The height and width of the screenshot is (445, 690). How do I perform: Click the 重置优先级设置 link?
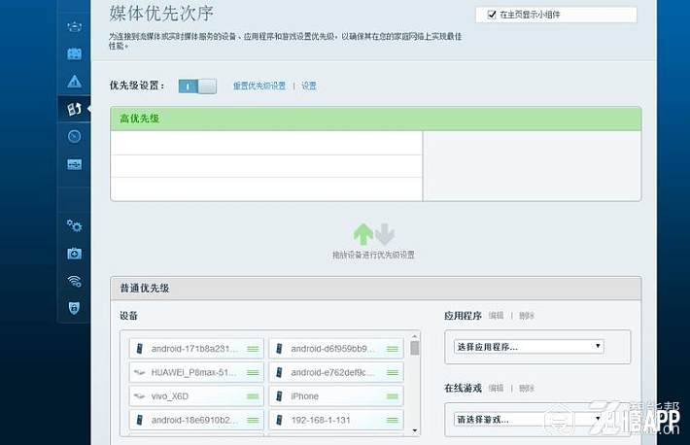pyautogui.click(x=259, y=86)
